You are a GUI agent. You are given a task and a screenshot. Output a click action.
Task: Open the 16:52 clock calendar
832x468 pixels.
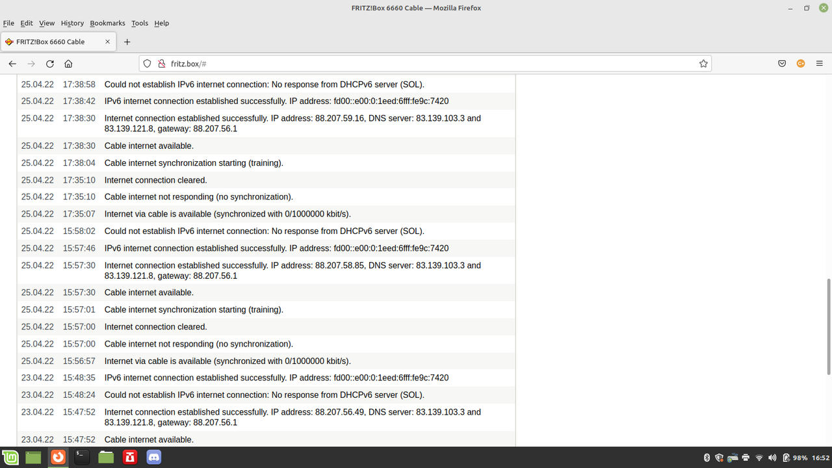[x=820, y=458]
